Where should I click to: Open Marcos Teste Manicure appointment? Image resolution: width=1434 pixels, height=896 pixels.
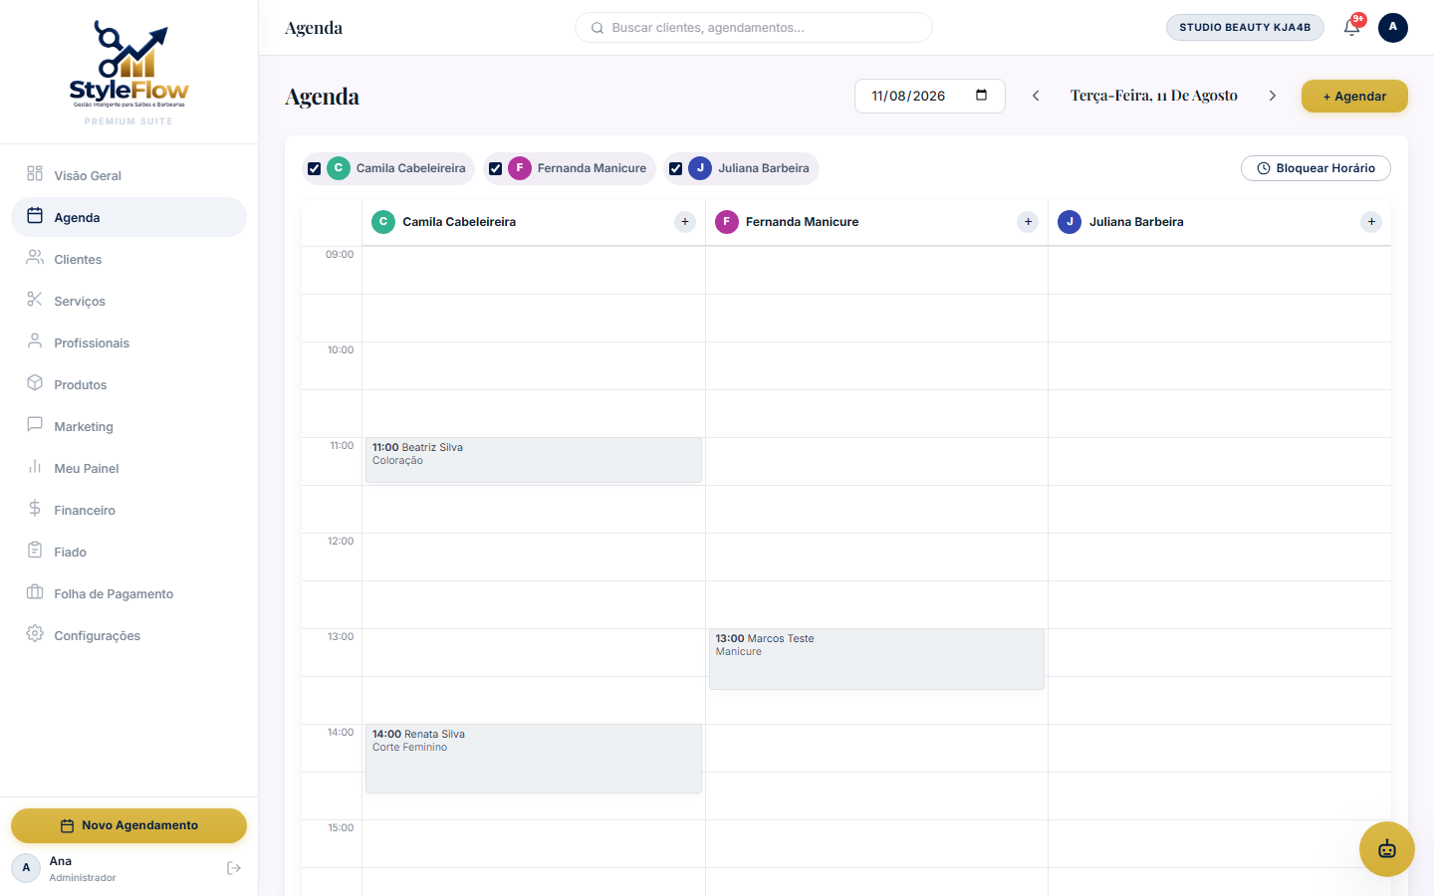(876, 659)
